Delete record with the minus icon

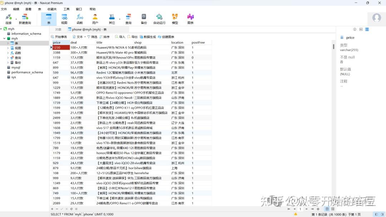pos(57,209)
